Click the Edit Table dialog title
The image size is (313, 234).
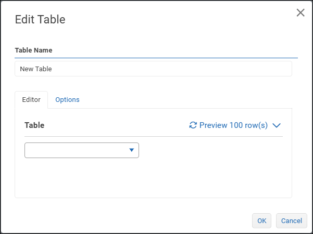click(40, 20)
